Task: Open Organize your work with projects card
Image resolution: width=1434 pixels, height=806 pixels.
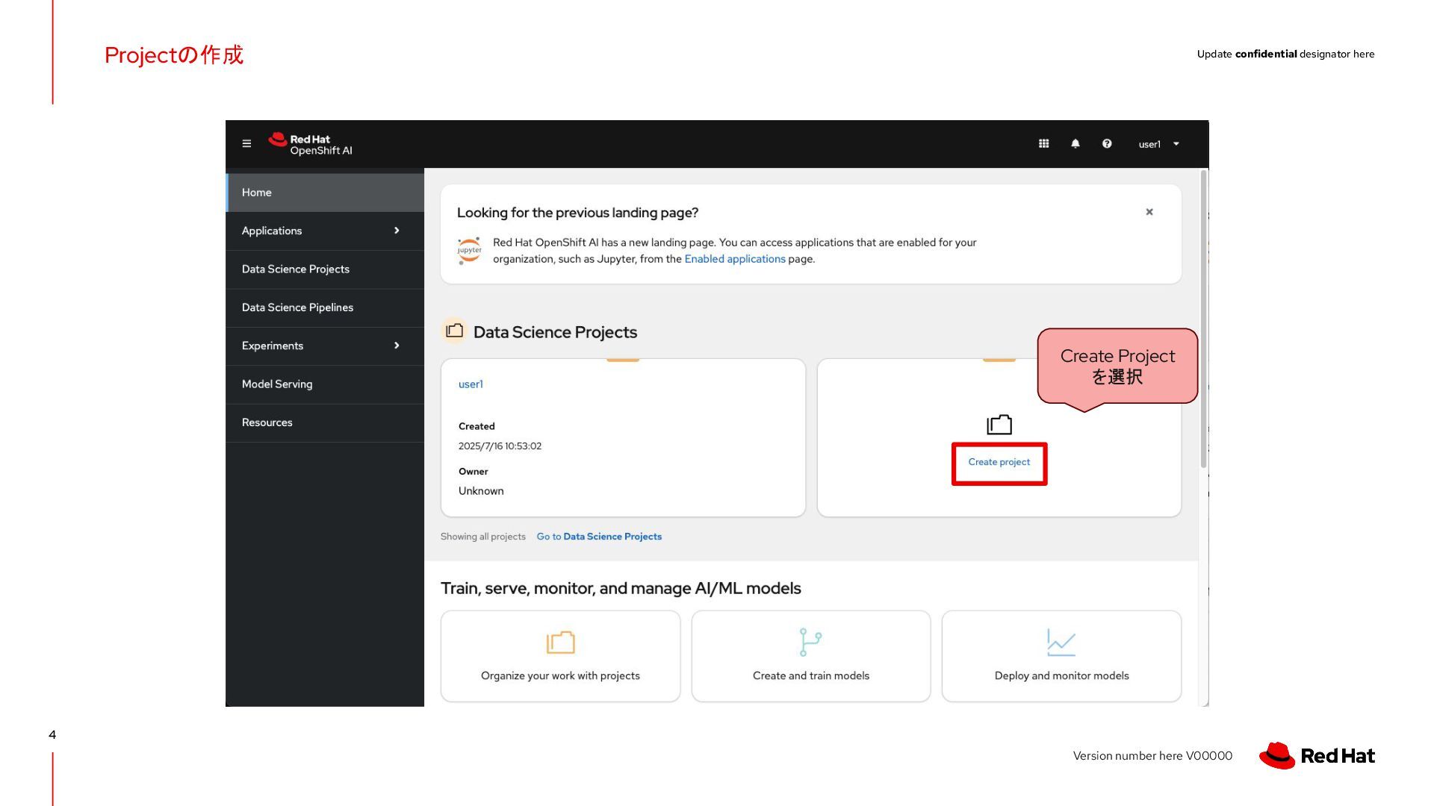Action: click(x=560, y=656)
